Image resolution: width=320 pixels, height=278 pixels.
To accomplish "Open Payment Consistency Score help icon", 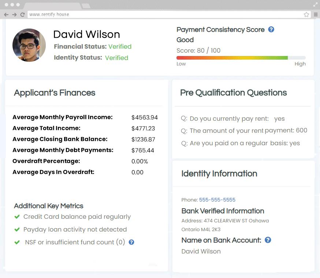I will 271,30.
